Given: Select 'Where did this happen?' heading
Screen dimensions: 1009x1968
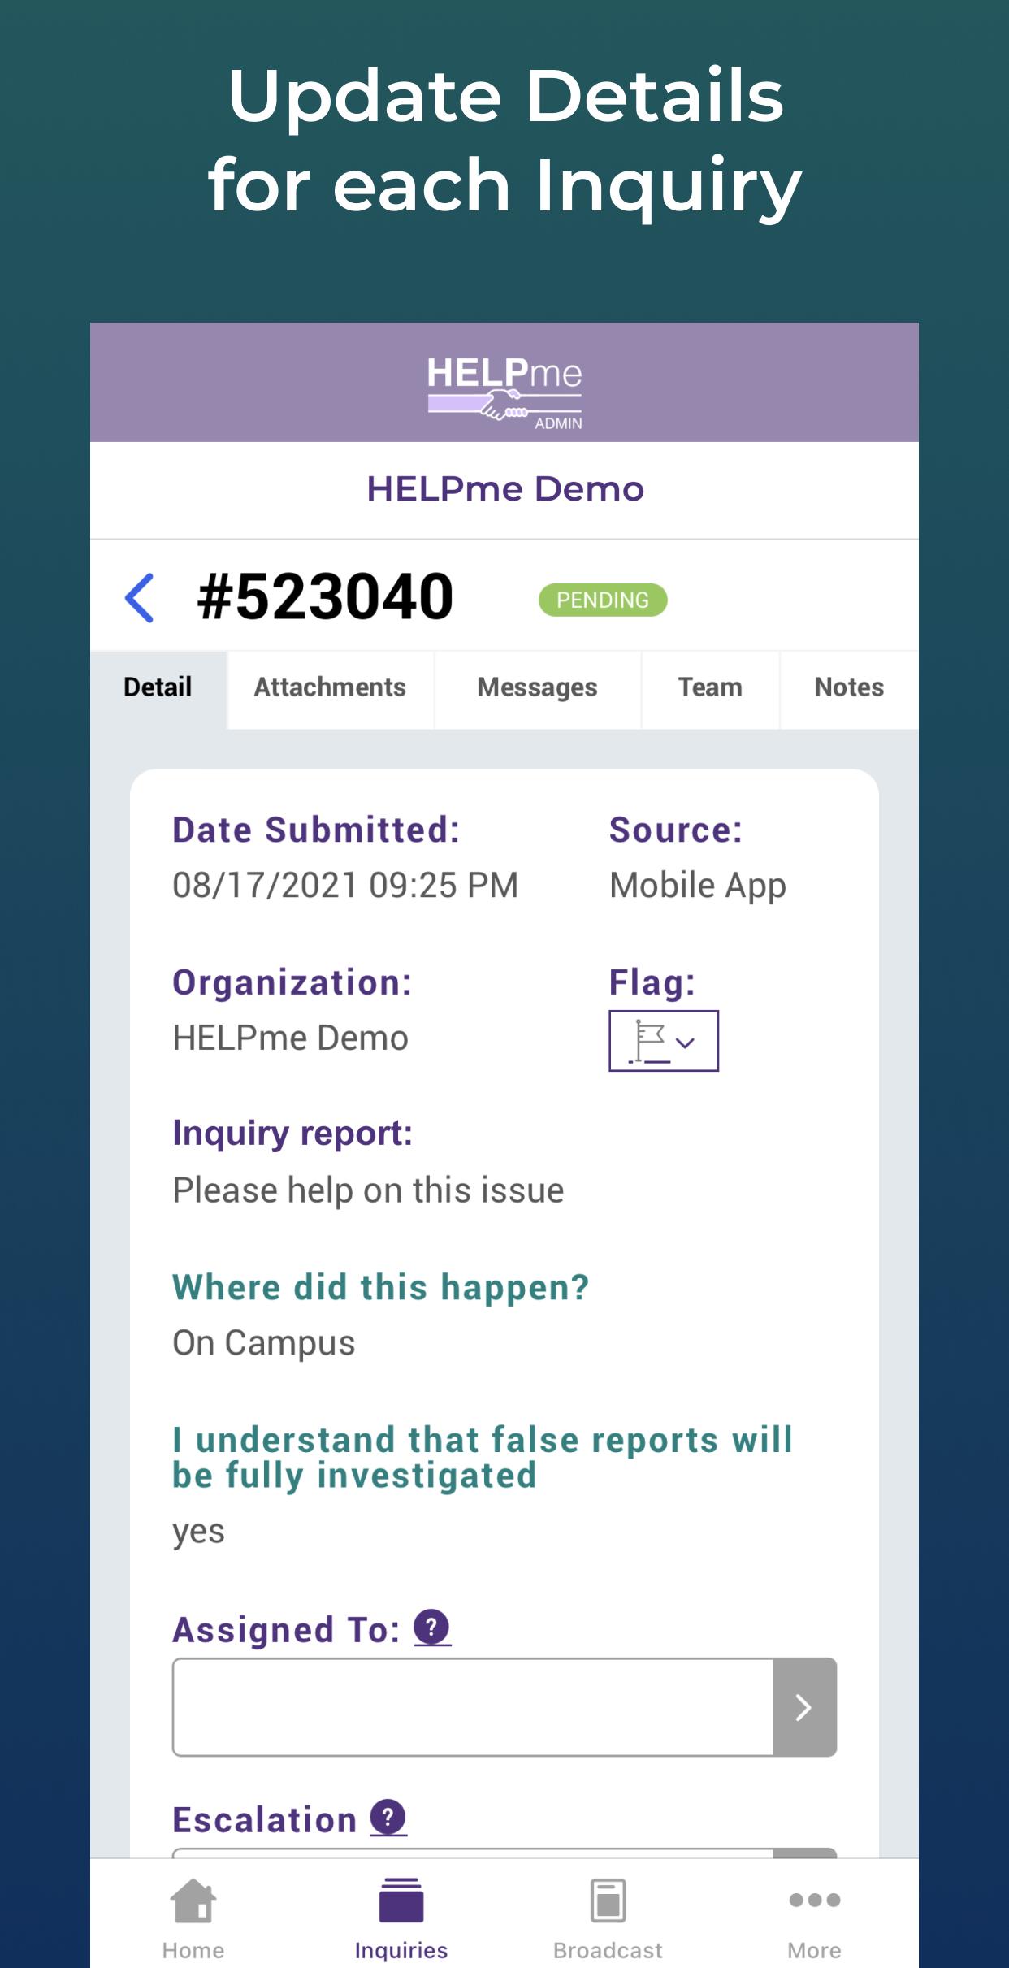Looking at the screenshot, I should (380, 1288).
